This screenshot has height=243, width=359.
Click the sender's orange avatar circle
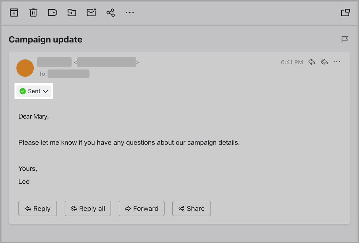click(x=25, y=68)
